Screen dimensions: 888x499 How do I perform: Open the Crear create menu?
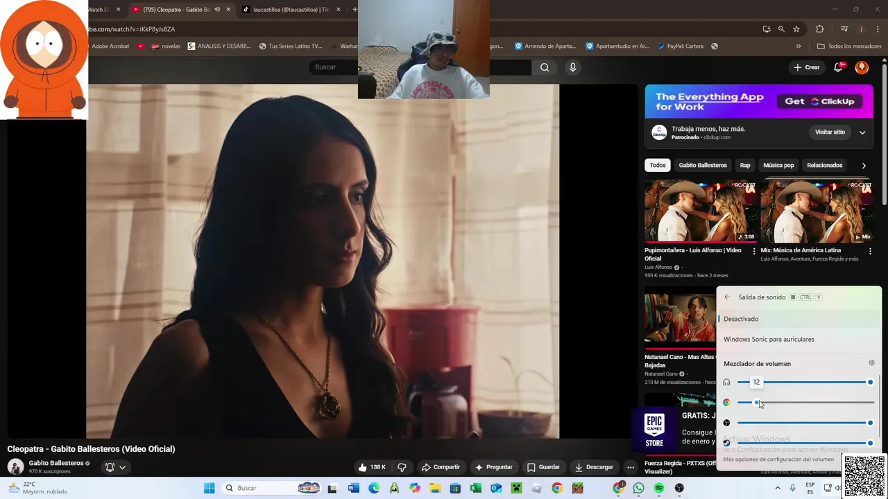click(807, 67)
